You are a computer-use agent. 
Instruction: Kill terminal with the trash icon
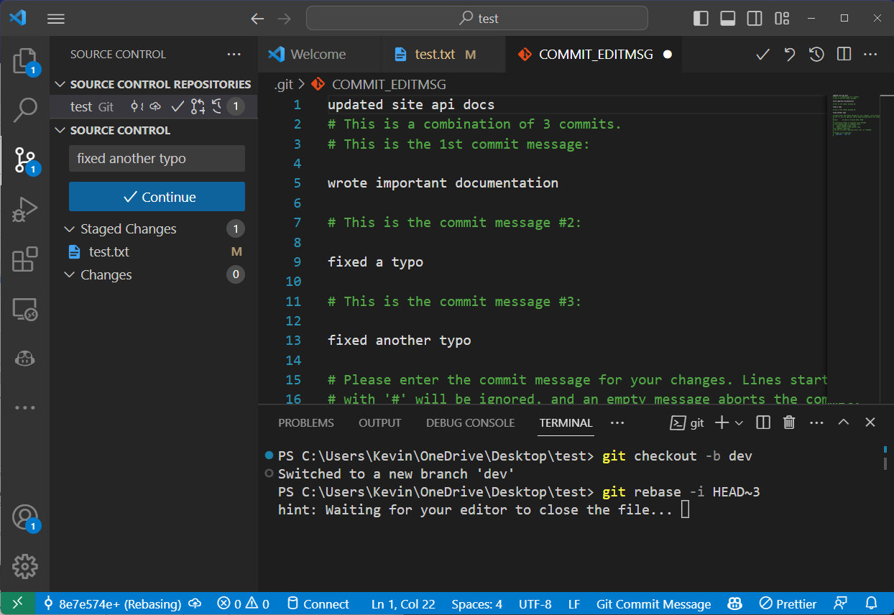[x=789, y=422]
